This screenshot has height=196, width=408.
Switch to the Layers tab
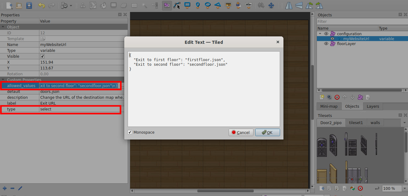pyautogui.click(x=373, y=106)
